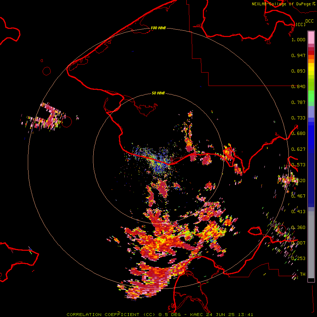This screenshot has height=317, width=317.
Task: Click the 0.787 colorbar value
Action: coord(298,102)
